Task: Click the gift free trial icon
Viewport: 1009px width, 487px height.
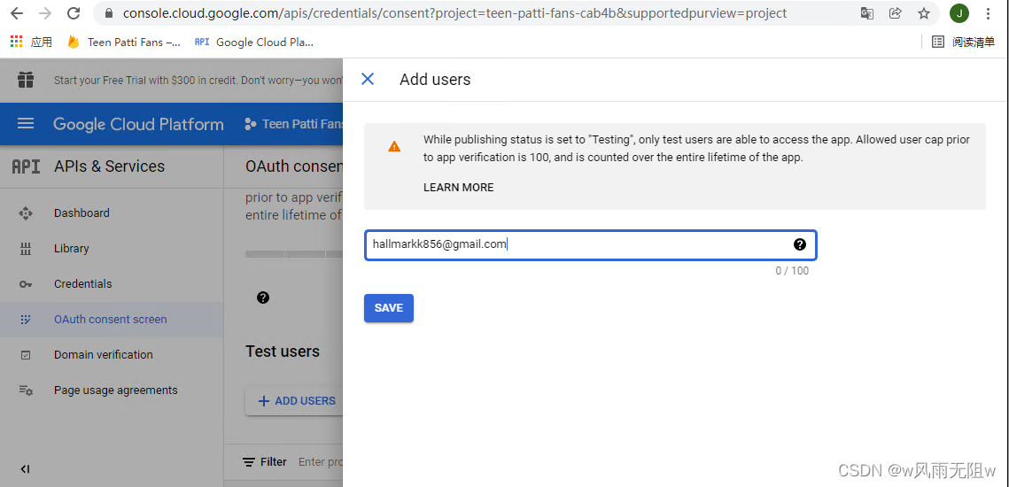Action: coord(26,80)
